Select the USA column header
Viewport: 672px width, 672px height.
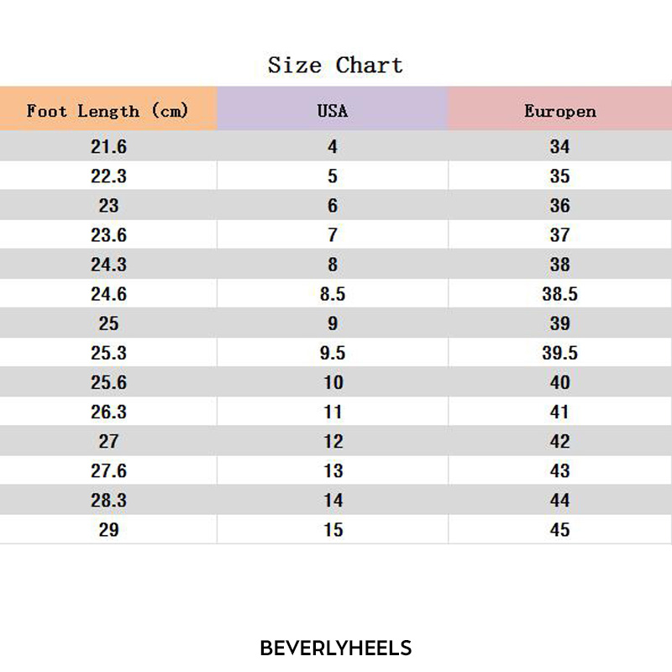pyautogui.click(x=333, y=108)
